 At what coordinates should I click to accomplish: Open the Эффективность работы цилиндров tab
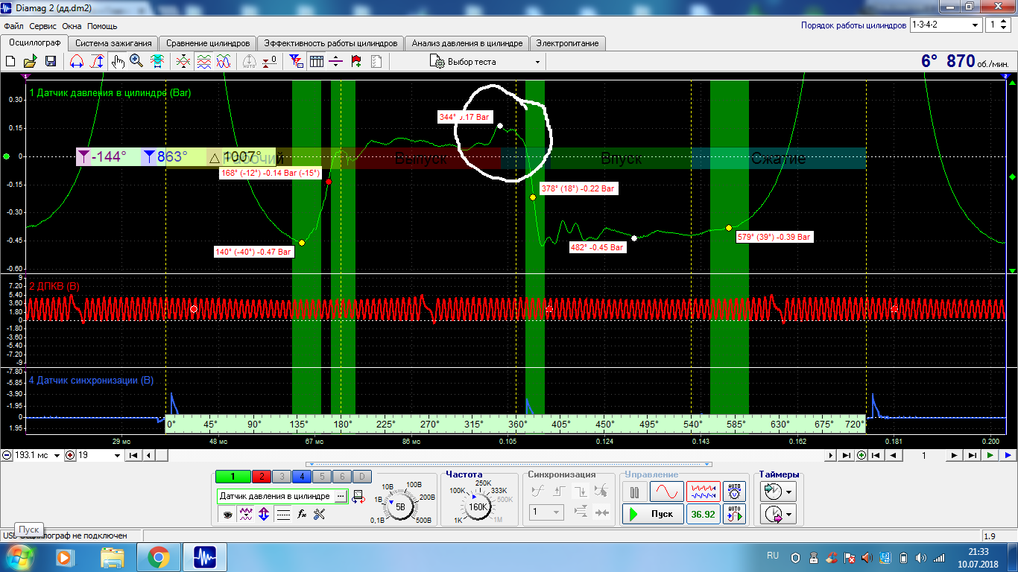click(332, 43)
